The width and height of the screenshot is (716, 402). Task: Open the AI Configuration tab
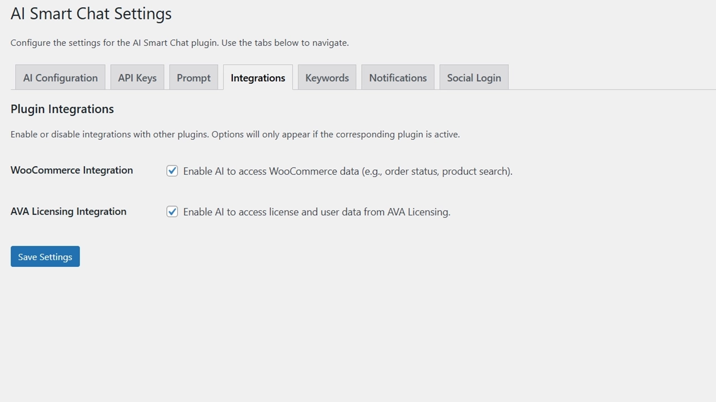[60, 78]
